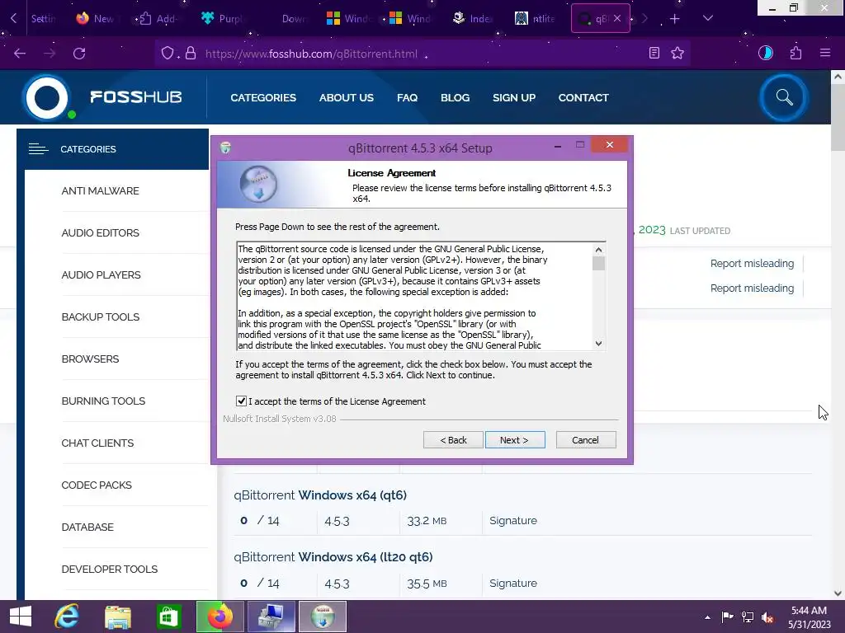Close the active qBittorrent tab
The height and width of the screenshot is (633, 845).
[617, 18]
